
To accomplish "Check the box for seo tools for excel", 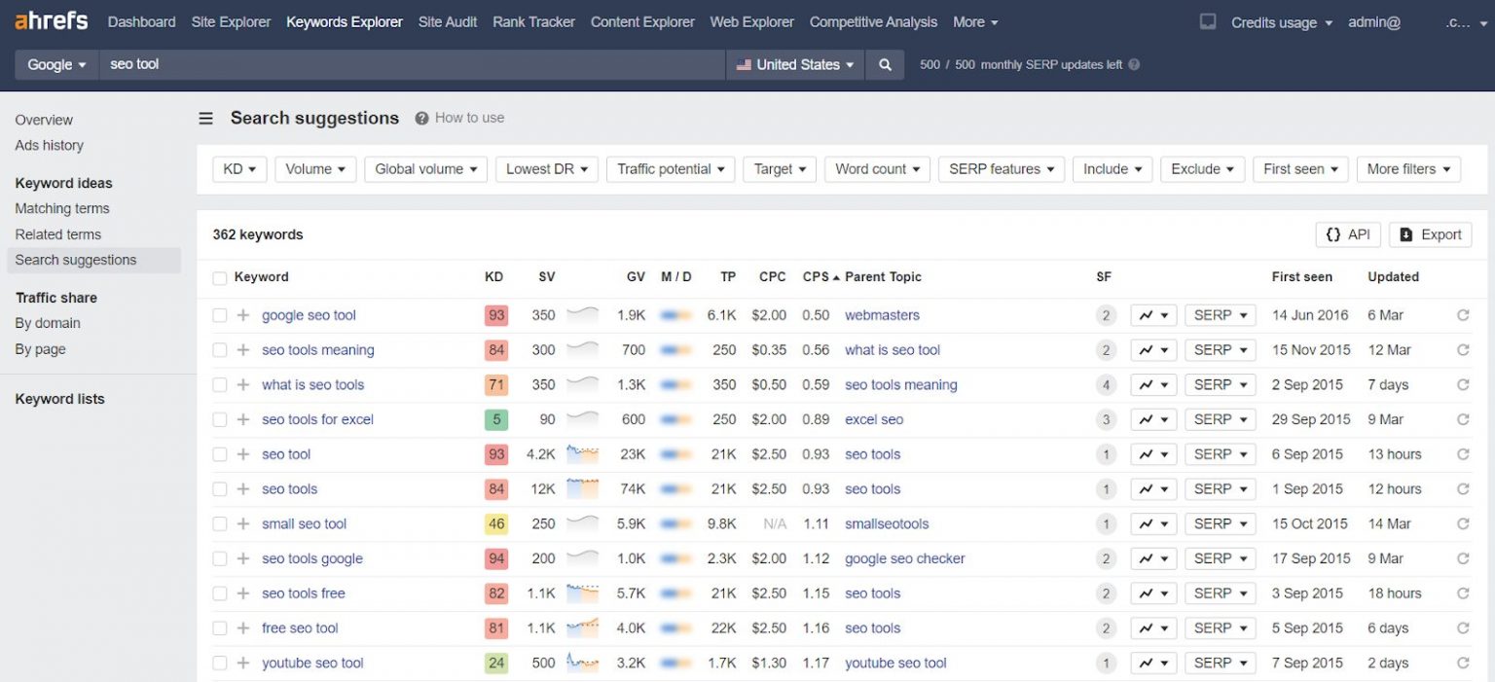I will click(220, 420).
